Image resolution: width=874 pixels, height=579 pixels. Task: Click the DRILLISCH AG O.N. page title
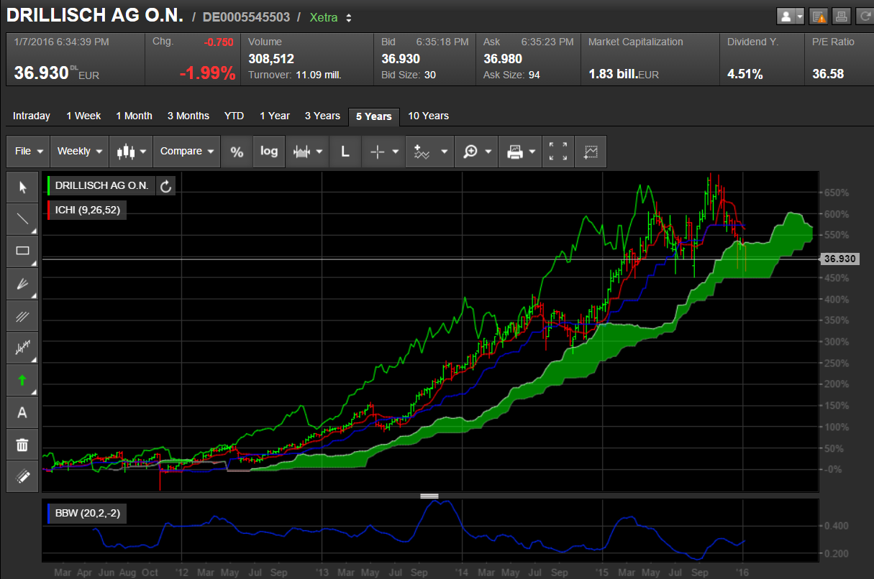(95, 16)
